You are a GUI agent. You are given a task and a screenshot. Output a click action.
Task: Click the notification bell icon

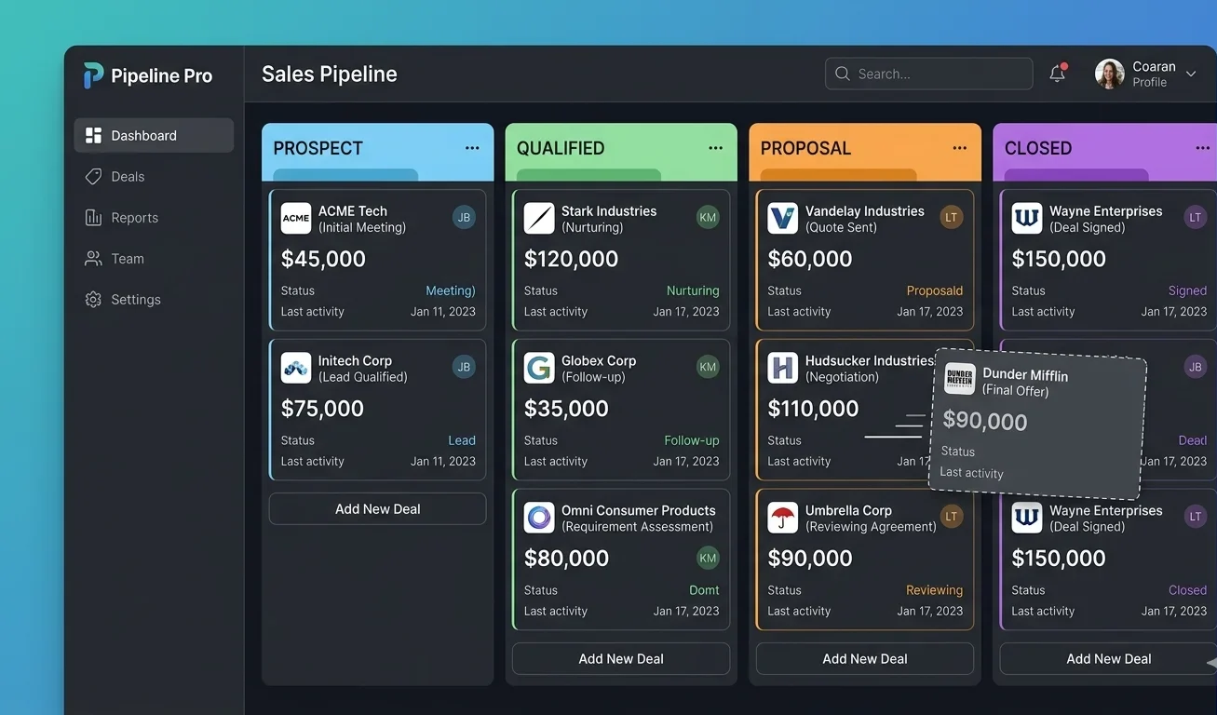click(1057, 72)
